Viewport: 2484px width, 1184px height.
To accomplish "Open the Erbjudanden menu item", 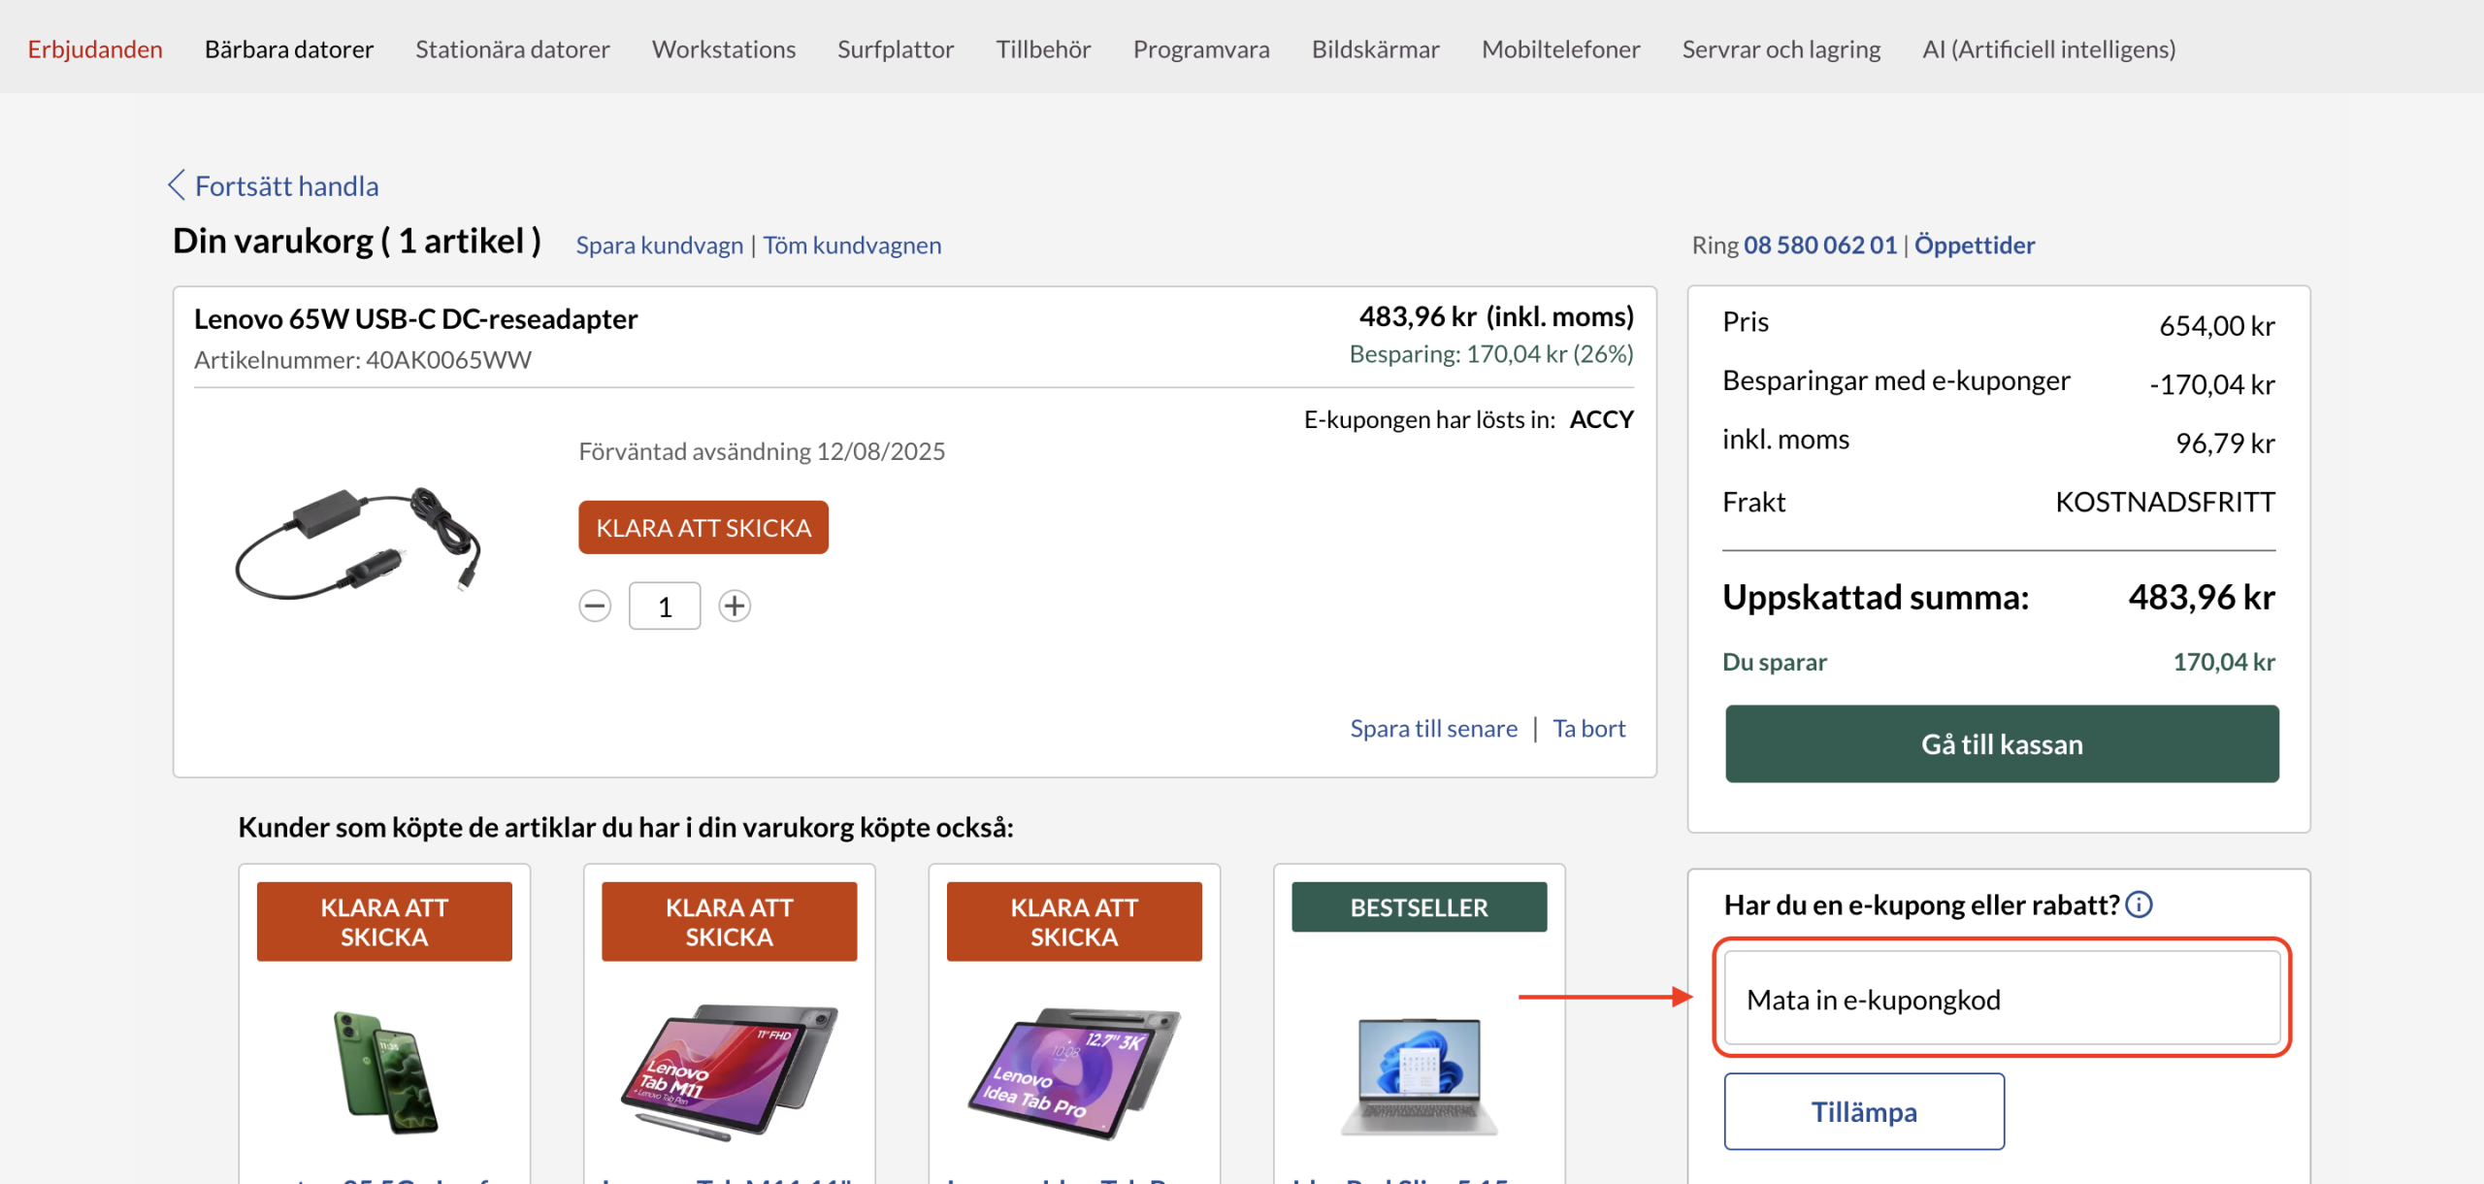I will [95, 49].
